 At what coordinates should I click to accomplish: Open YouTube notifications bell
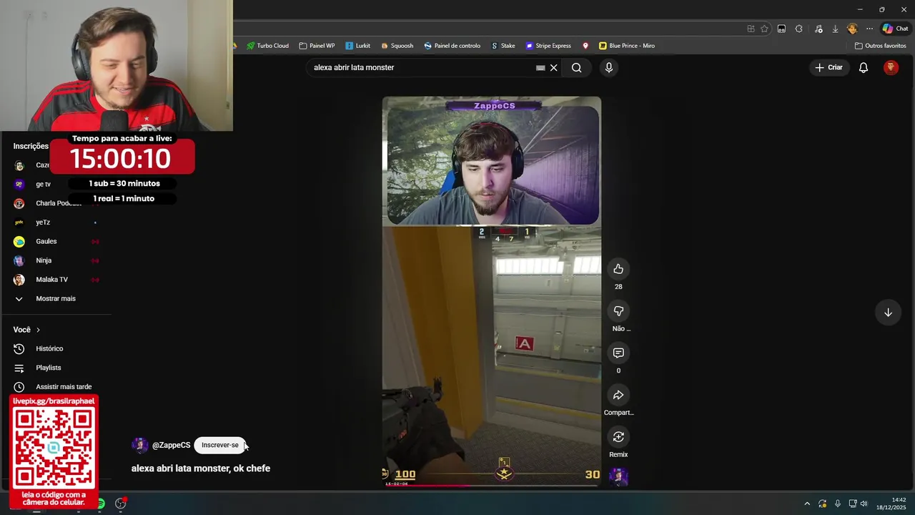(864, 67)
